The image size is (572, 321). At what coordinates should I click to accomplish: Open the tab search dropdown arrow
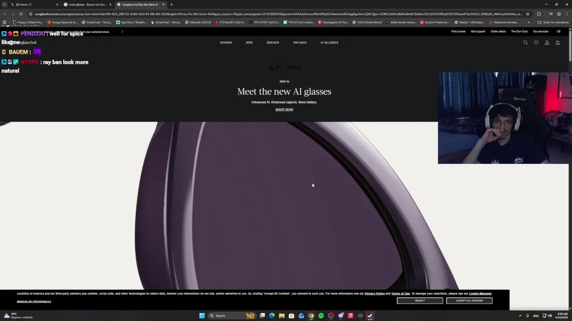click(x=4, y=4)
